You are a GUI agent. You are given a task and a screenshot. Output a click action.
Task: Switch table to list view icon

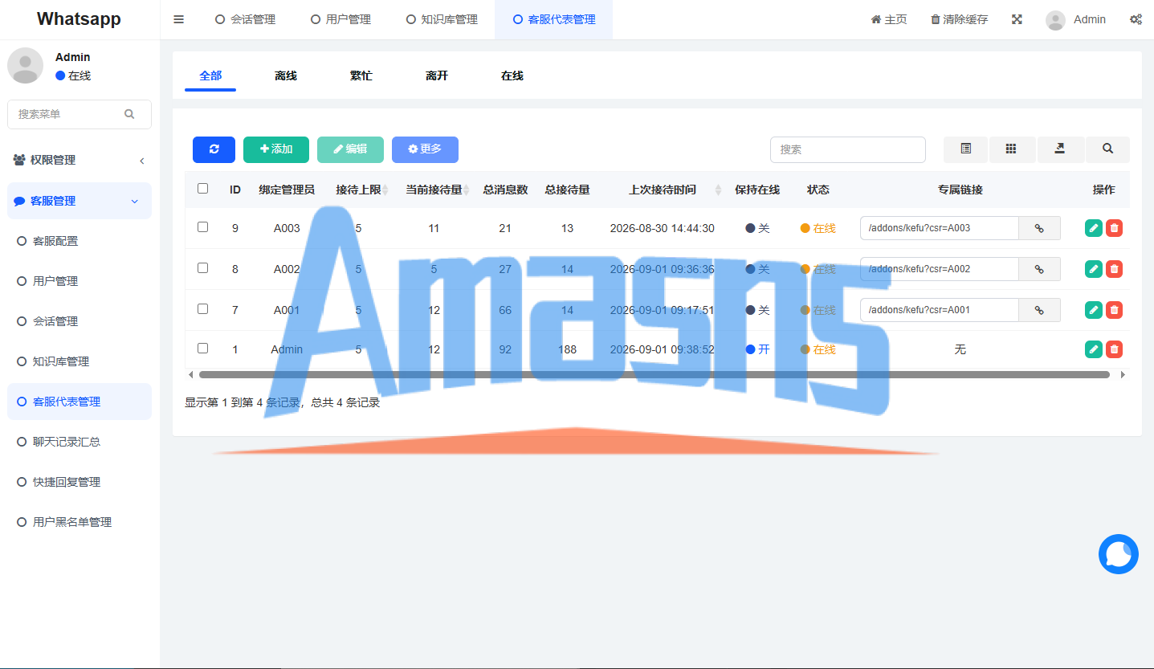coord(966,149)
